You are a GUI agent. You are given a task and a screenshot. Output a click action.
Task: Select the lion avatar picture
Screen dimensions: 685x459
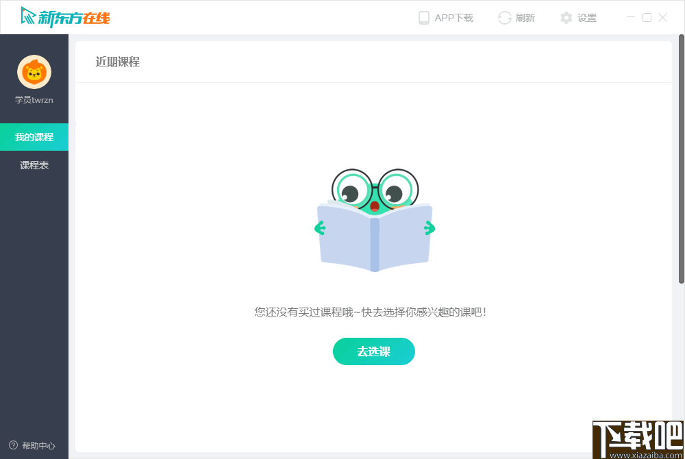[34, 71]
